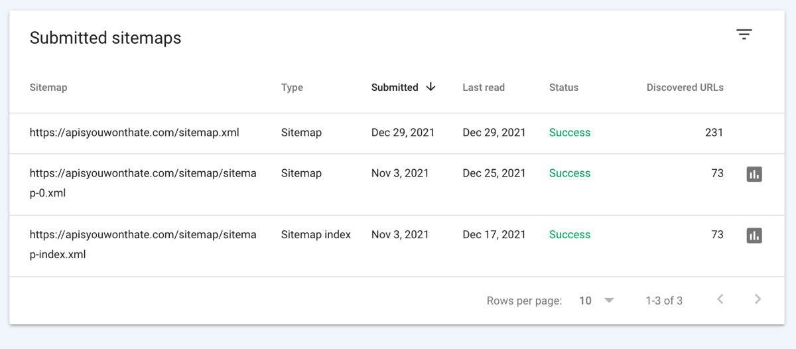Sort by the Type column header
This screenshot has height=349, width=796.
point(292,88)
